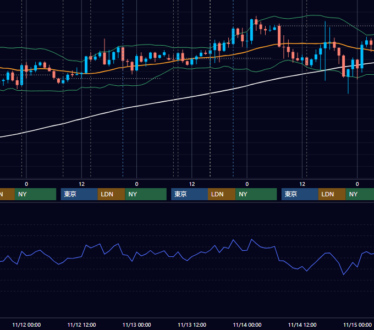Select the 東京 session block before 11/13 12:00
374x330 pixels.
190,194
